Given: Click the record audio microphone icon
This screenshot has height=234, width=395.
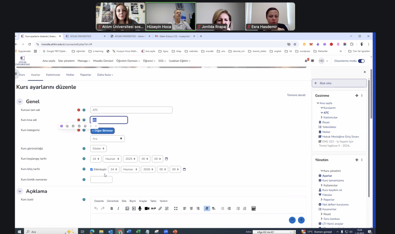Looking at the screenshot, I should [140, 209].
